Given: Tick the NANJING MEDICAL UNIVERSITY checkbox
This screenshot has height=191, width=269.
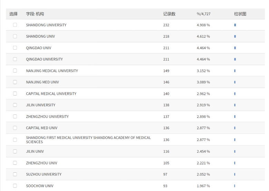Looking at the screenshot, I should click(x=15, y=71).
